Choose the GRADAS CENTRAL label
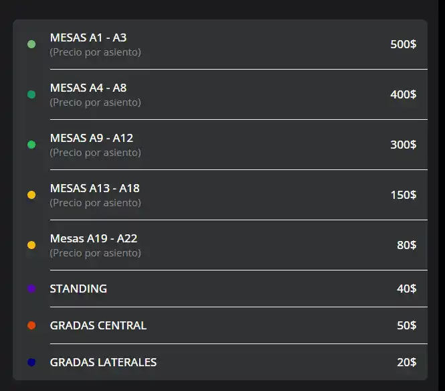 pos(98,325)
